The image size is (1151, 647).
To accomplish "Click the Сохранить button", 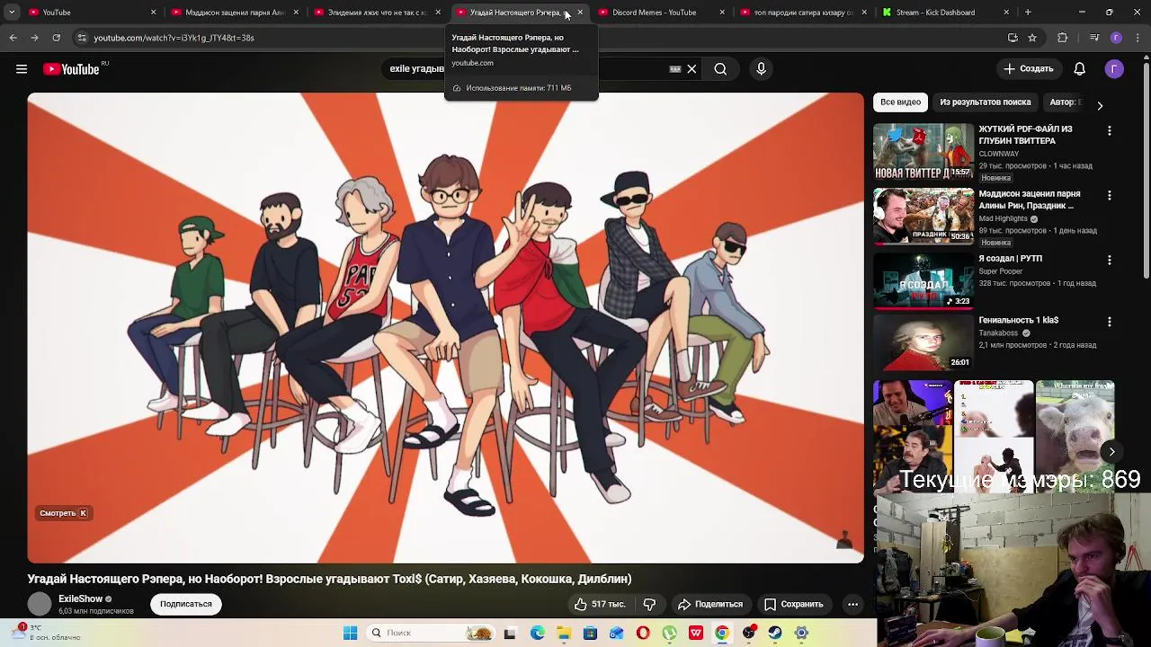I will pos(793,604).
